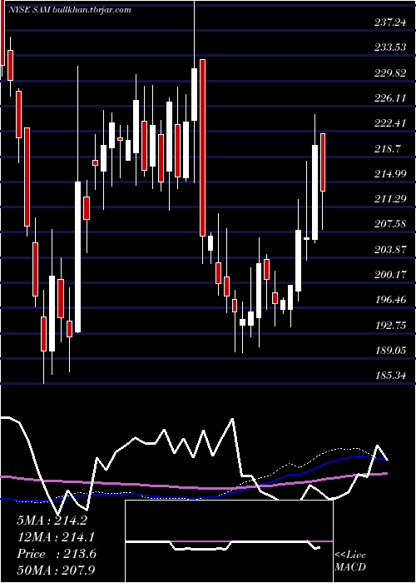Screen dimensions: 416x583
Task: Click the 229.82 price axis label
Action: point(391,73)
